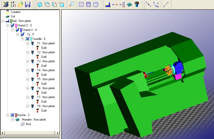This screenshot has height=139, width=214.
Task: Collapse the T1 tool holder node
Action: [x=28, y=43]
